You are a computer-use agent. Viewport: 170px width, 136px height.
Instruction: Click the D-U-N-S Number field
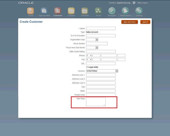[101, 36]
